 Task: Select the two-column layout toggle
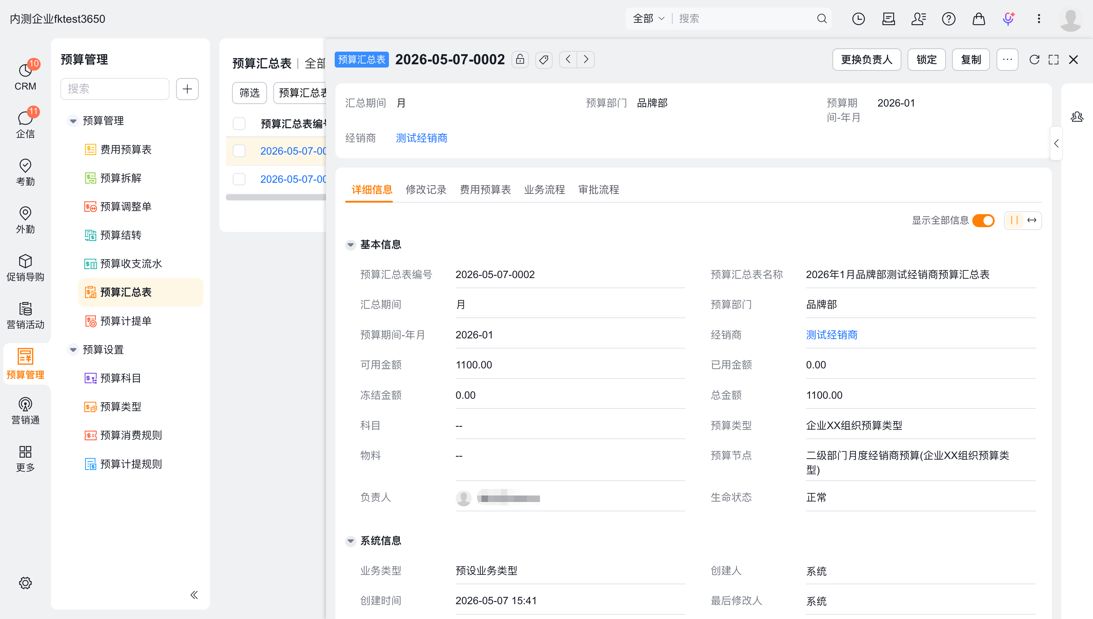pyautogui.click(x=1014, y=220)
